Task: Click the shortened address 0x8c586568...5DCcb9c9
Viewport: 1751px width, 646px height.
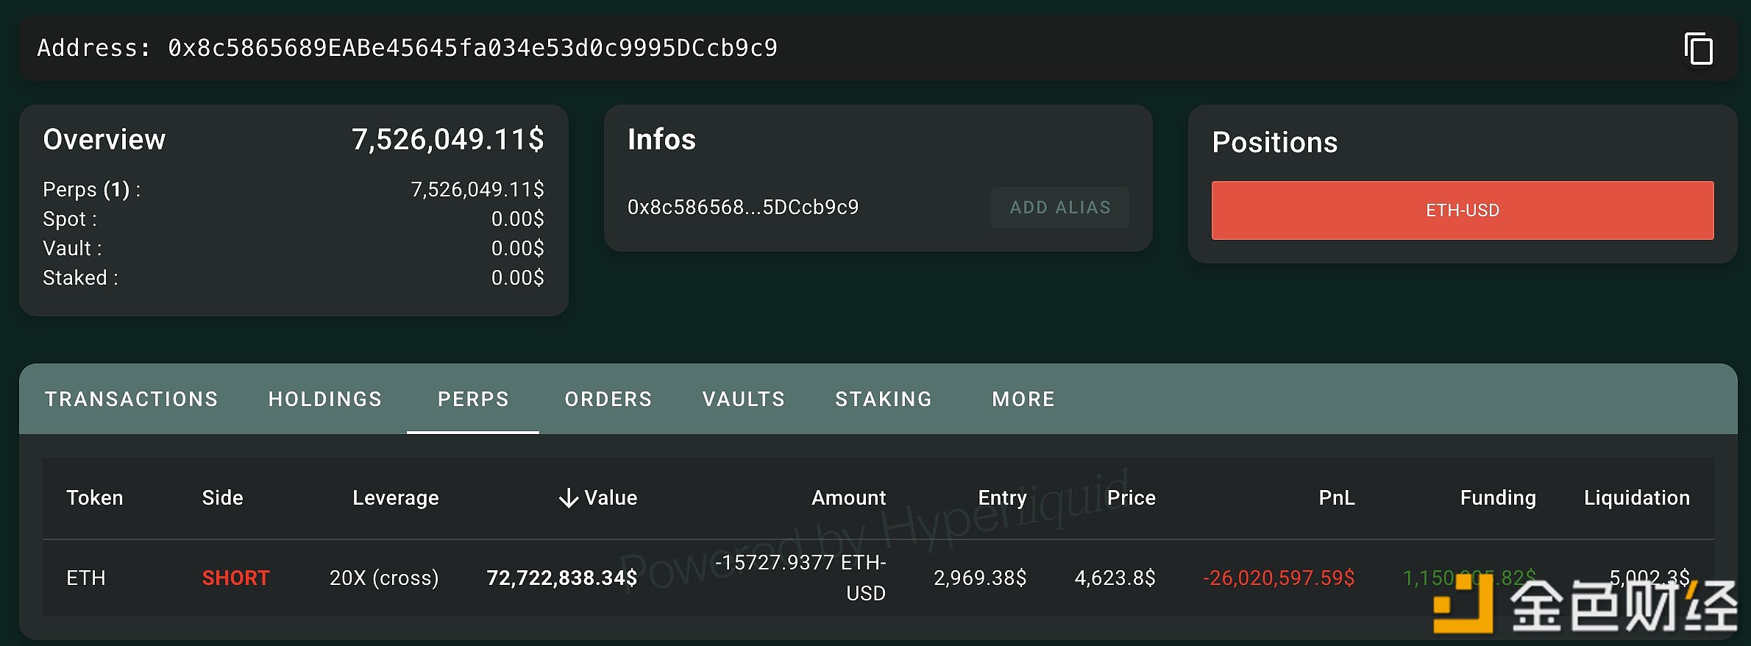Action: [x=742, y=207]
